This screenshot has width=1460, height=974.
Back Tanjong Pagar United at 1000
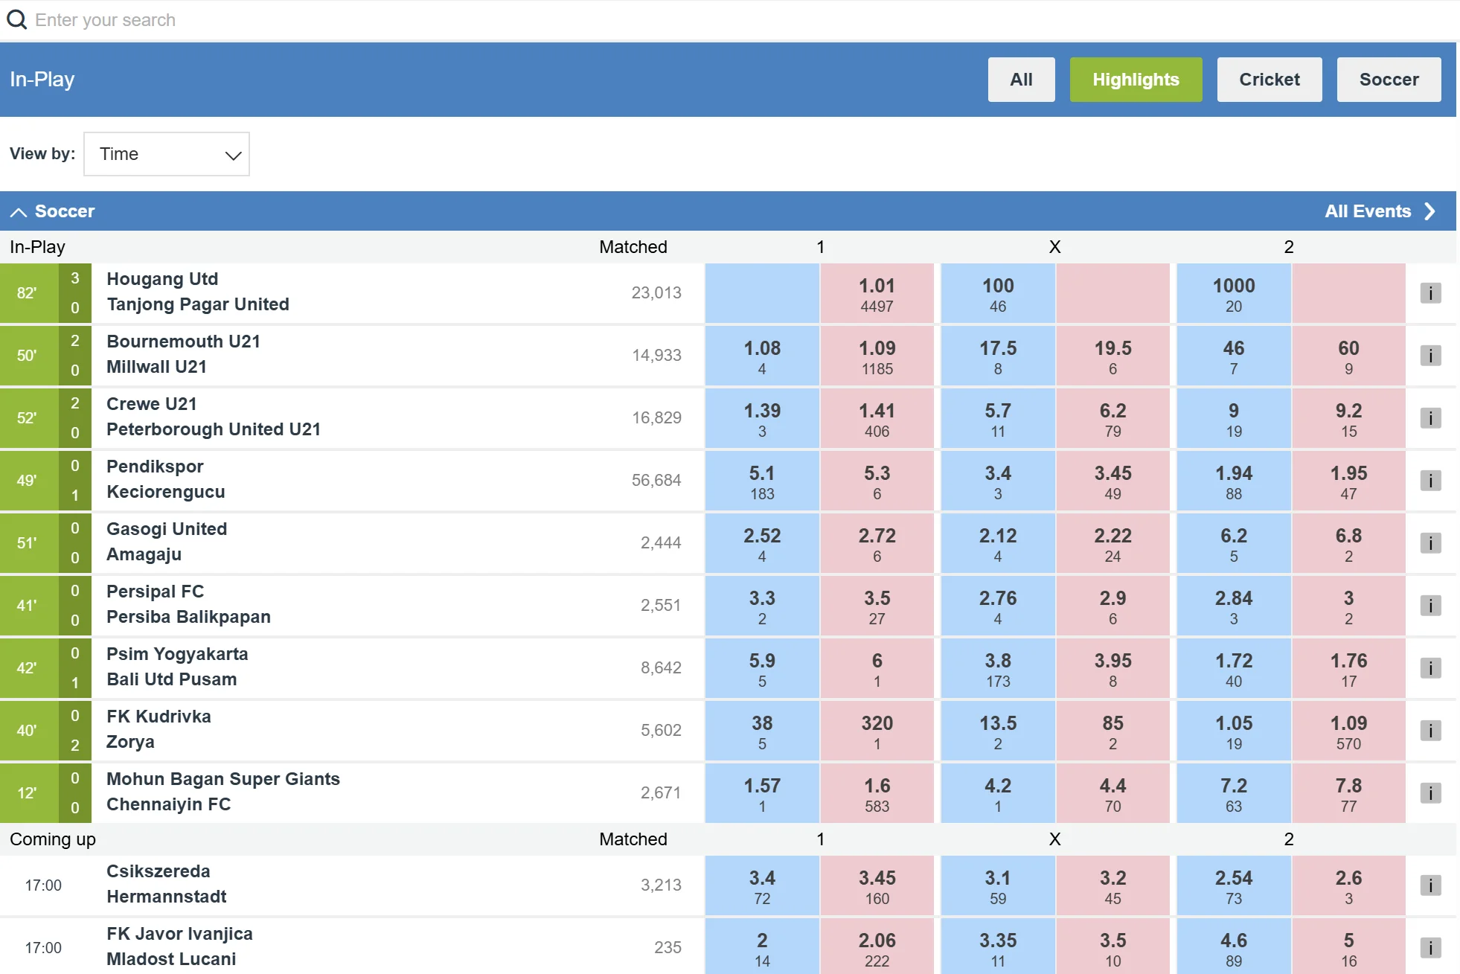[1234, 293]
